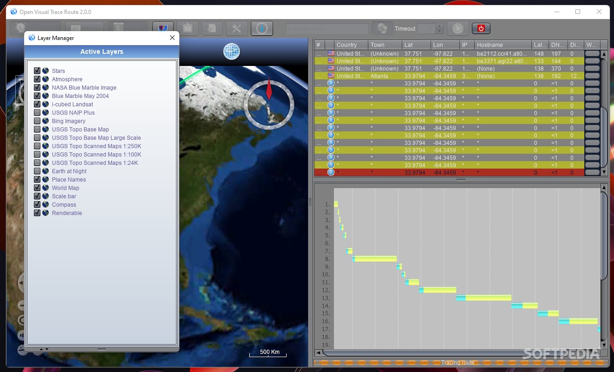Image resolution: width=614 pixels, height=372 pixels.
Task: Enable the USGS NAIP Plus layer
Action: [37, 113]
